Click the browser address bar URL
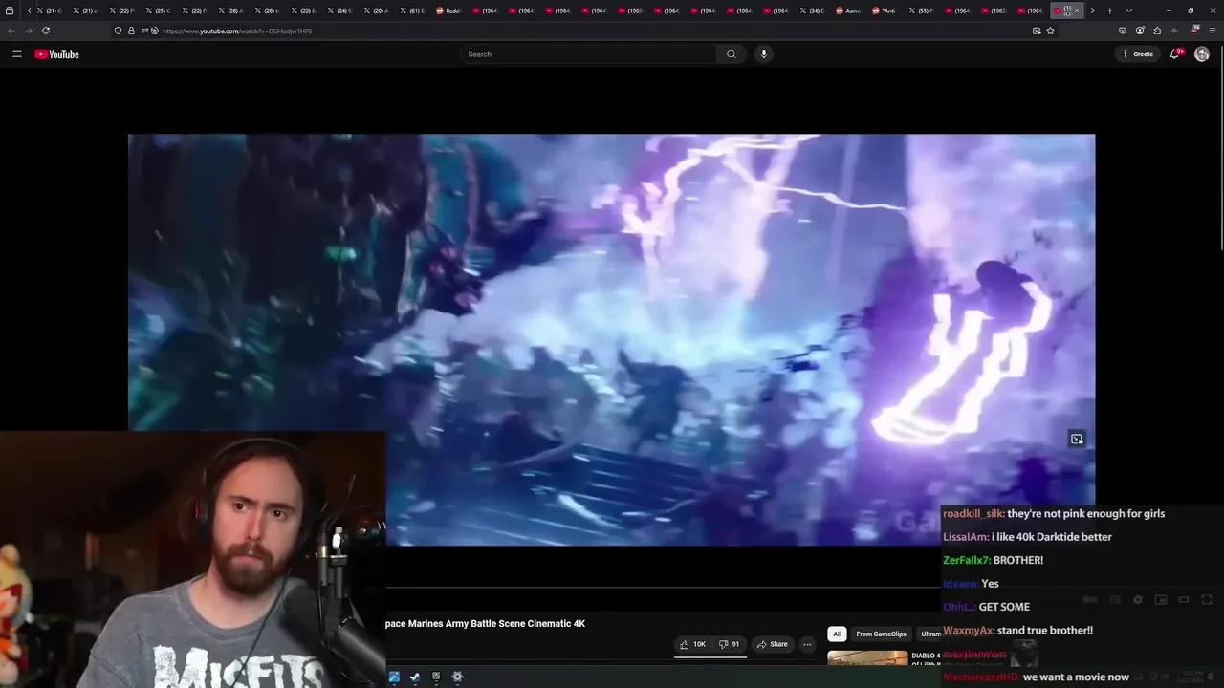The height and width of the screenshot is (688, 1224). [x=236, y=31]
